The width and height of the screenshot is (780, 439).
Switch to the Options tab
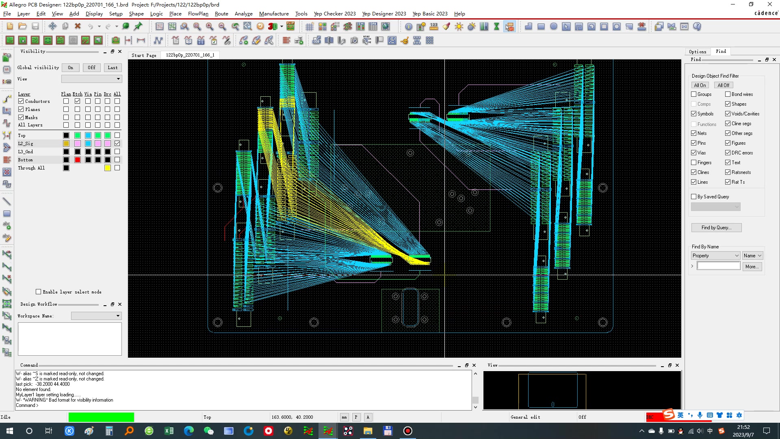[x=698, y=52]
